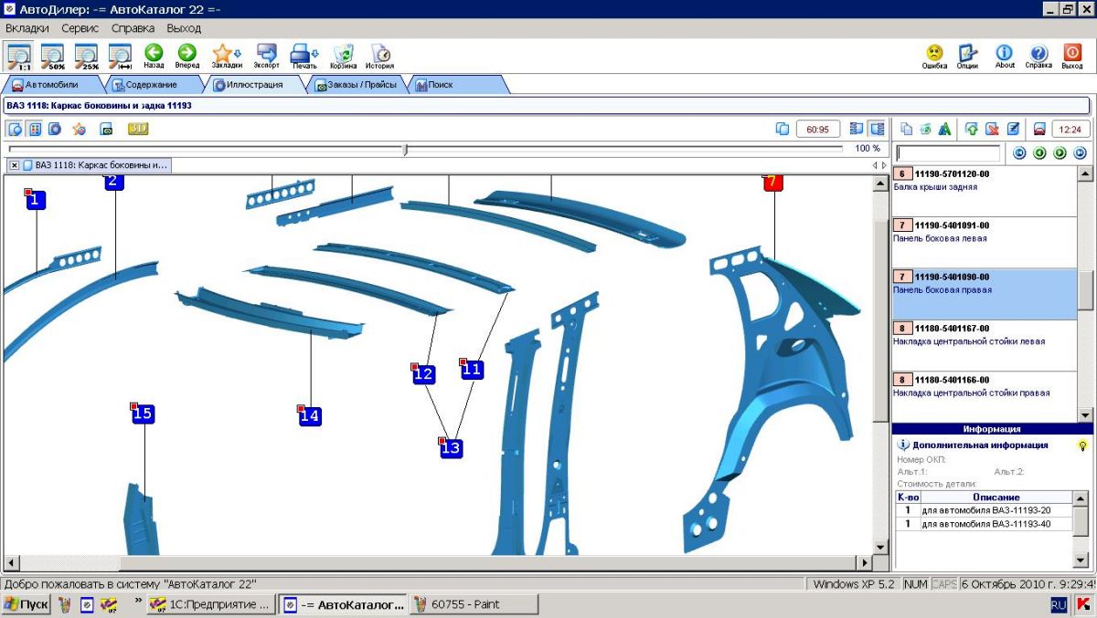Open the Пуск start button

(x=27, y=604)
